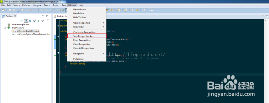The width and height of the screenshot is (269, 103).
Task: Toggle alphabetical Sort in Outline view
Action: pos(26,21)
